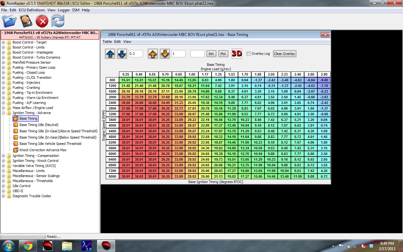Open Base Timing Idle (In-Gear)(Below Speed Threshold)
Image resolution: width=403 pixels, height=252 pixels.
click(x=58, y=137)
